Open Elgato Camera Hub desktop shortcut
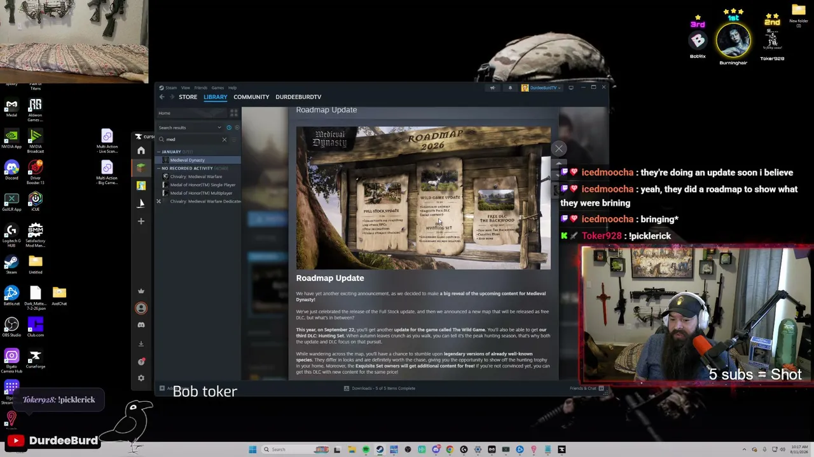Image resolution: width=814 pixels, height=457 pixels. (11, 360)
